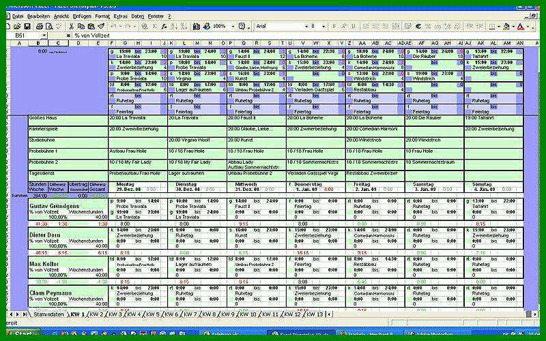Select the Gustav Gründgens name cell
Viewport: 546px width, 341px height.
point(68,206)
